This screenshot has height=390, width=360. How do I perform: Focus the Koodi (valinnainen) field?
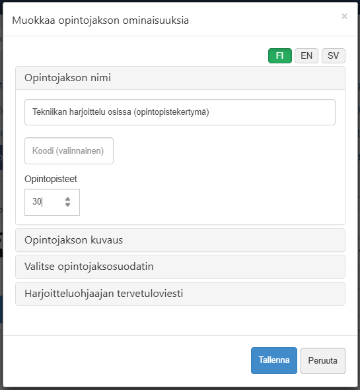point(69,150)
